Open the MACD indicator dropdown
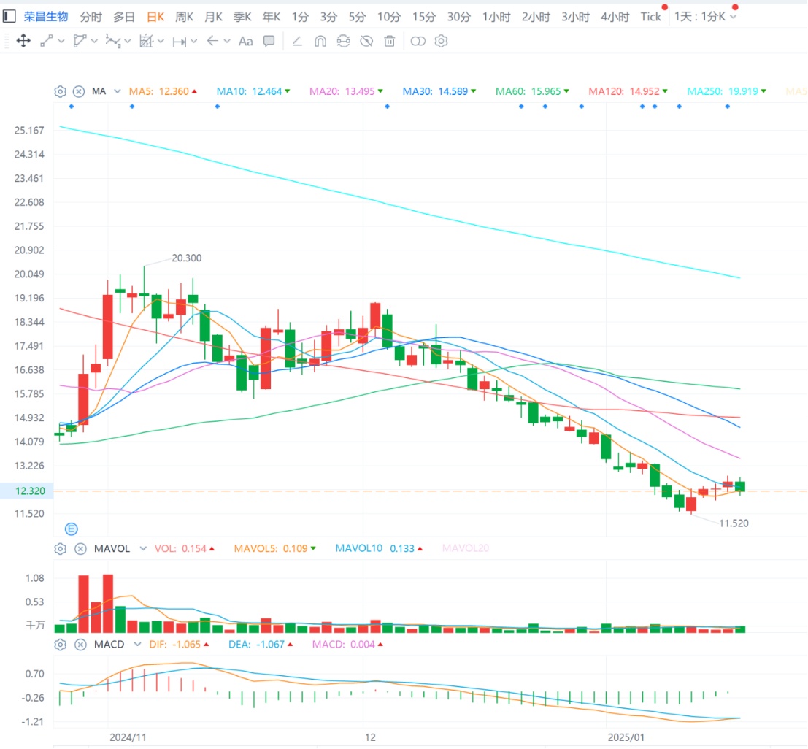The height and width of the screenshot is (749, 808). click(138, 645)
